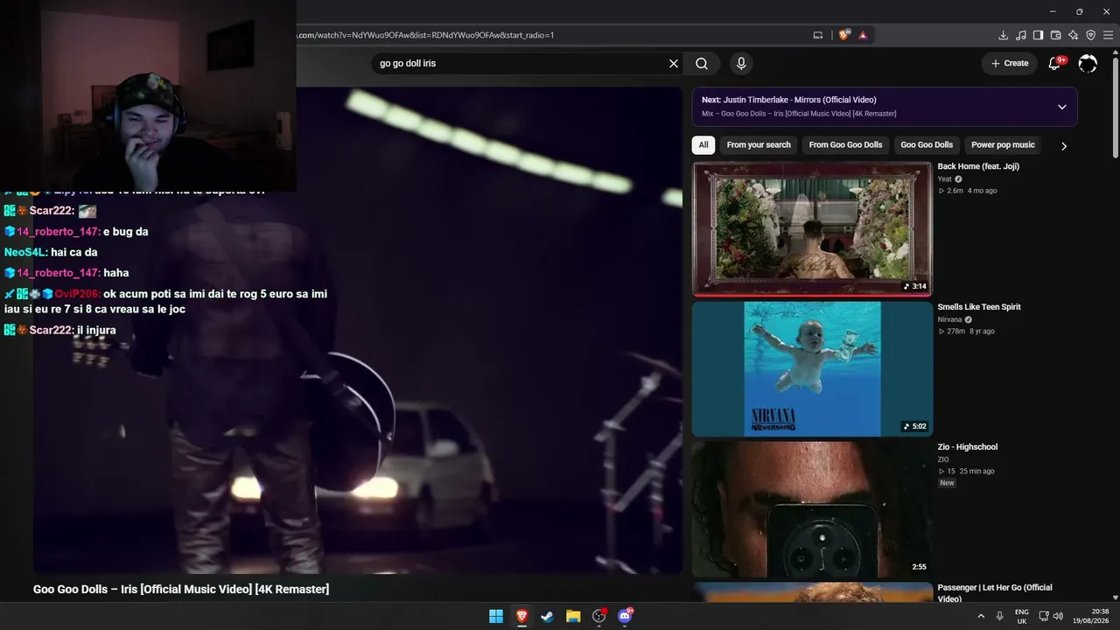Open the YouTube account avatar menu
Image resolution: width=1120 pixels, height=630 pixels.
point(1088,63)
